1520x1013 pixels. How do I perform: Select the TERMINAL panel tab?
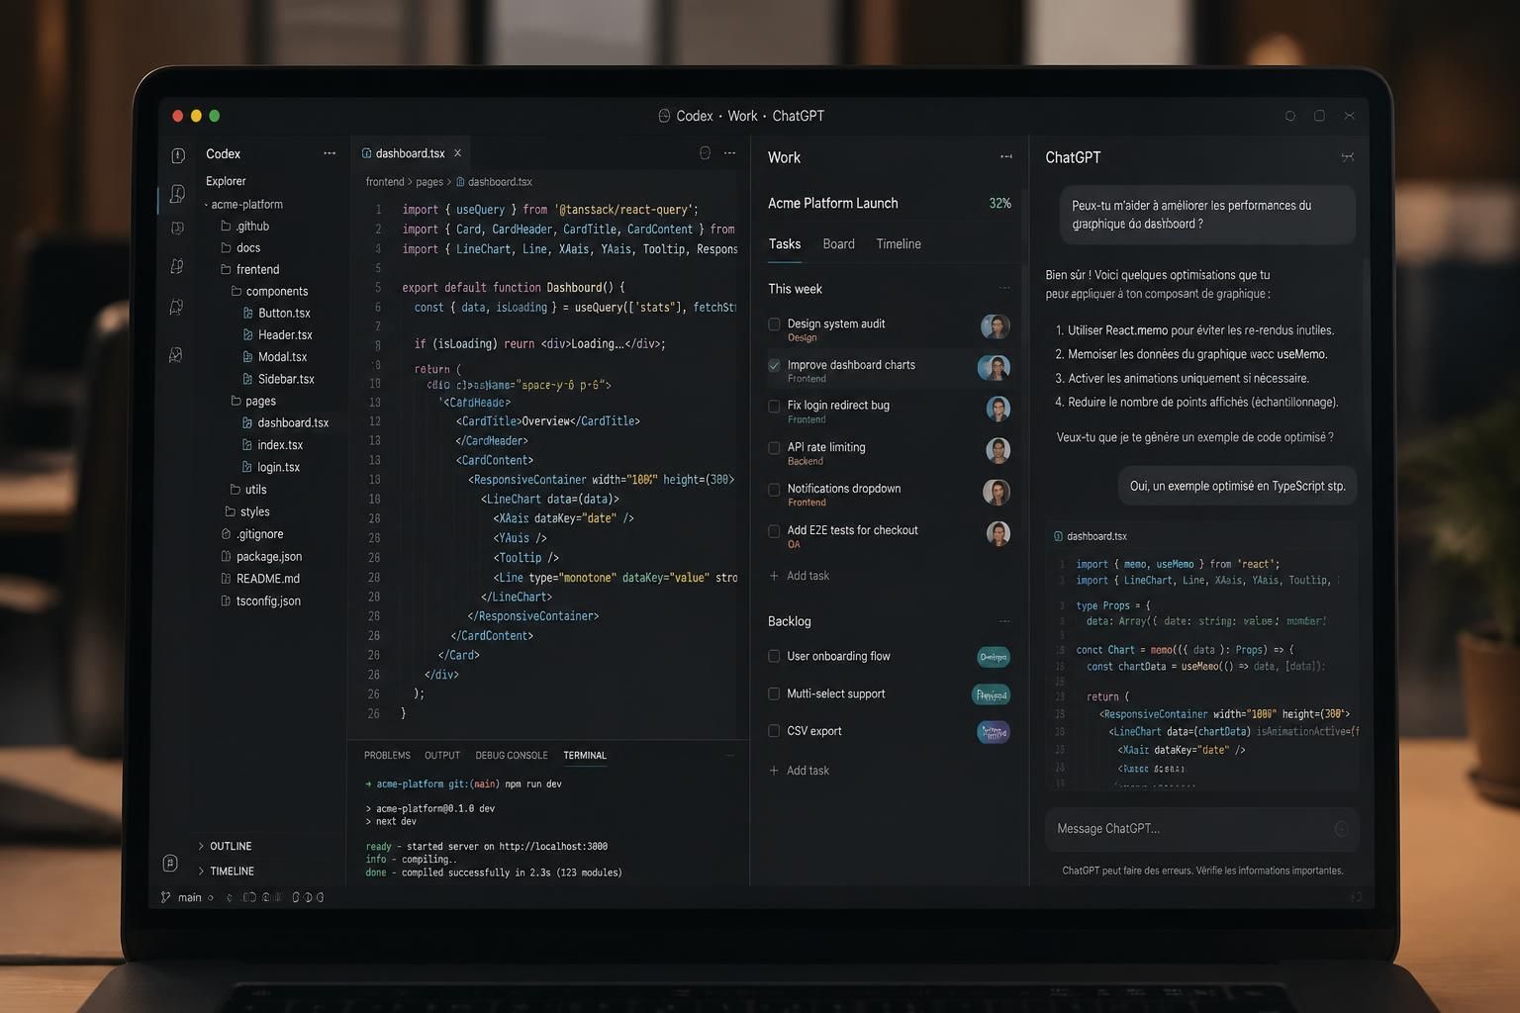[585, 756]
